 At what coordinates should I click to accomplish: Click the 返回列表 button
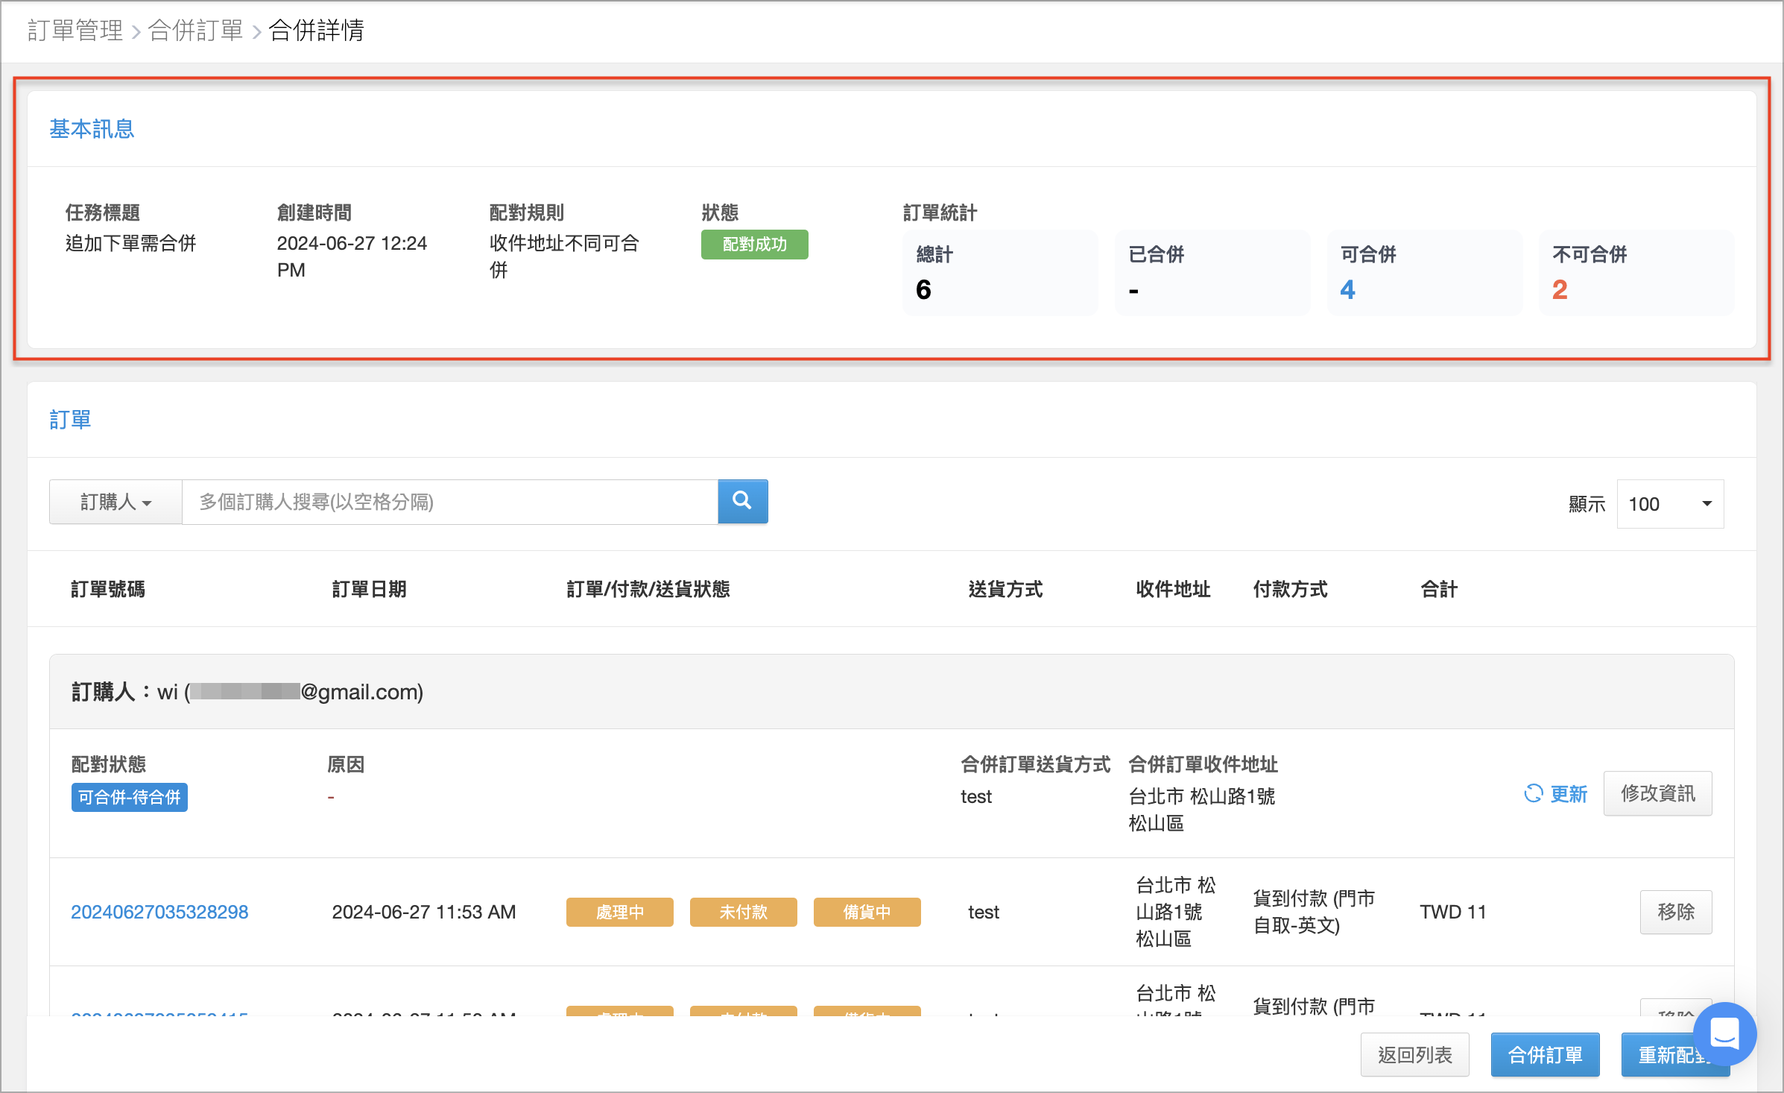[1414, 1055]
